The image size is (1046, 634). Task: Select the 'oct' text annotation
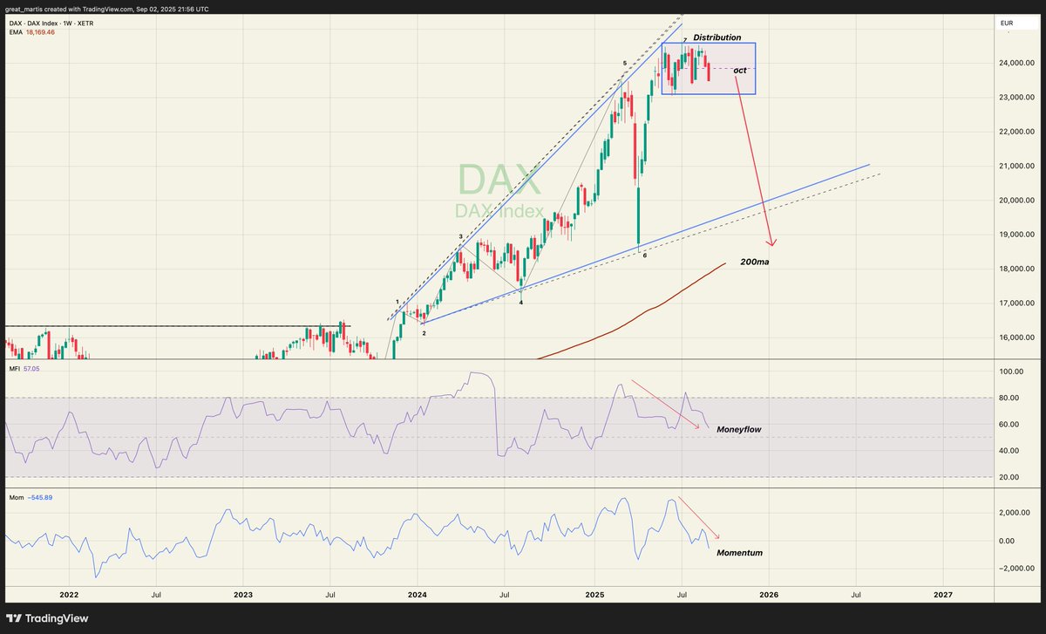coord(740,70)
